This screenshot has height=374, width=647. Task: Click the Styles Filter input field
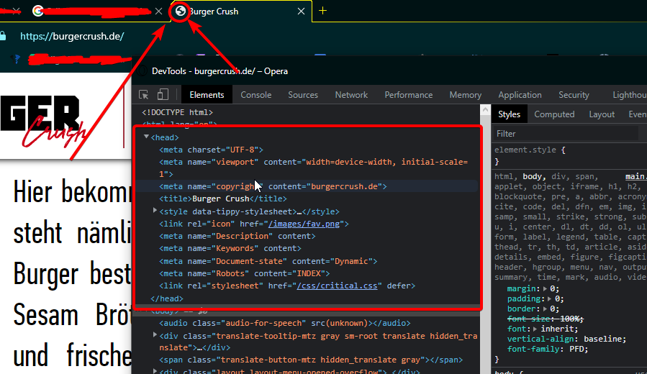(x=565, y=134)
